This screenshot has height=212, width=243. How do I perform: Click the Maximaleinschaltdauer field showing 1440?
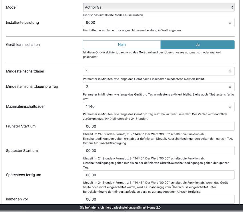pos(154,106)
